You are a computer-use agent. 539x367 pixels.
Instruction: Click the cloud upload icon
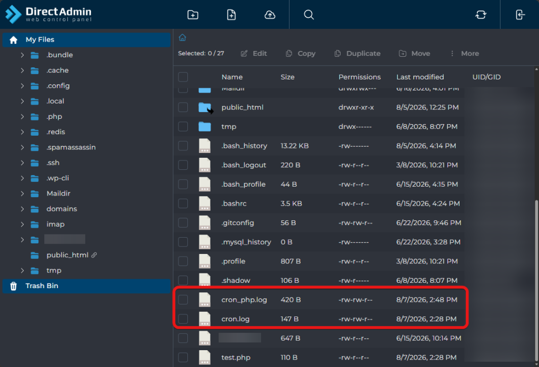tap(270, 15)
